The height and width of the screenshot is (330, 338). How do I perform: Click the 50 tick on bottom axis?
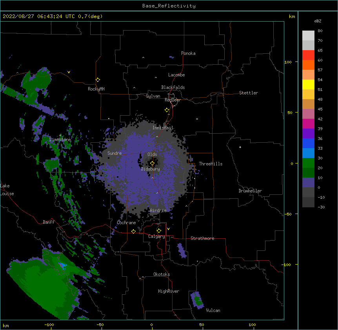click(x=202, y=325)
